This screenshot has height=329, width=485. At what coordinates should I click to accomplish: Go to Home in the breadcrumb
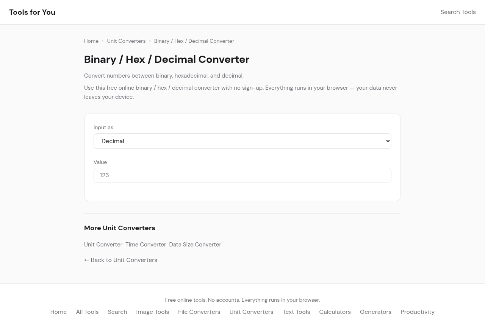click(91, 41)
